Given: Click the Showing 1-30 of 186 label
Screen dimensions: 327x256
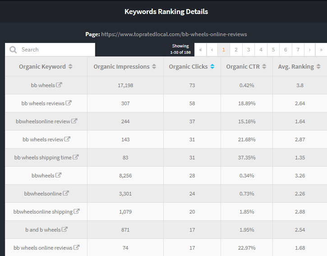Looking at the screenshot, I should tap(180, 49).
